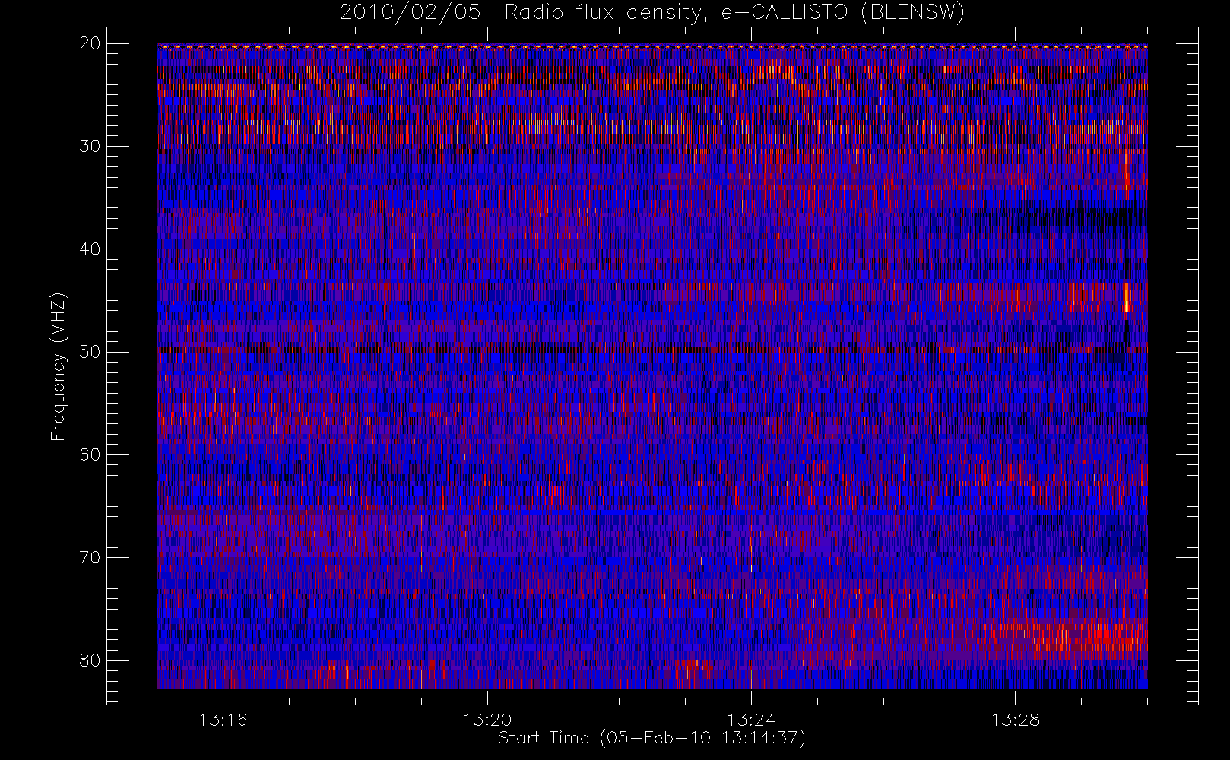Click the bright yellow burst near 45 MHz
The width and height of the screenshot is (1230, 760).
(1127, 296)
